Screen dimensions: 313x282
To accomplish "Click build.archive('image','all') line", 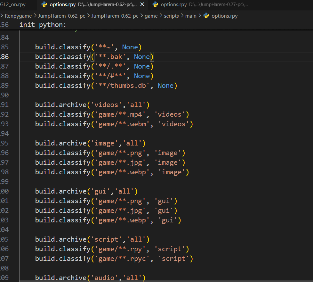I will 91,143.
